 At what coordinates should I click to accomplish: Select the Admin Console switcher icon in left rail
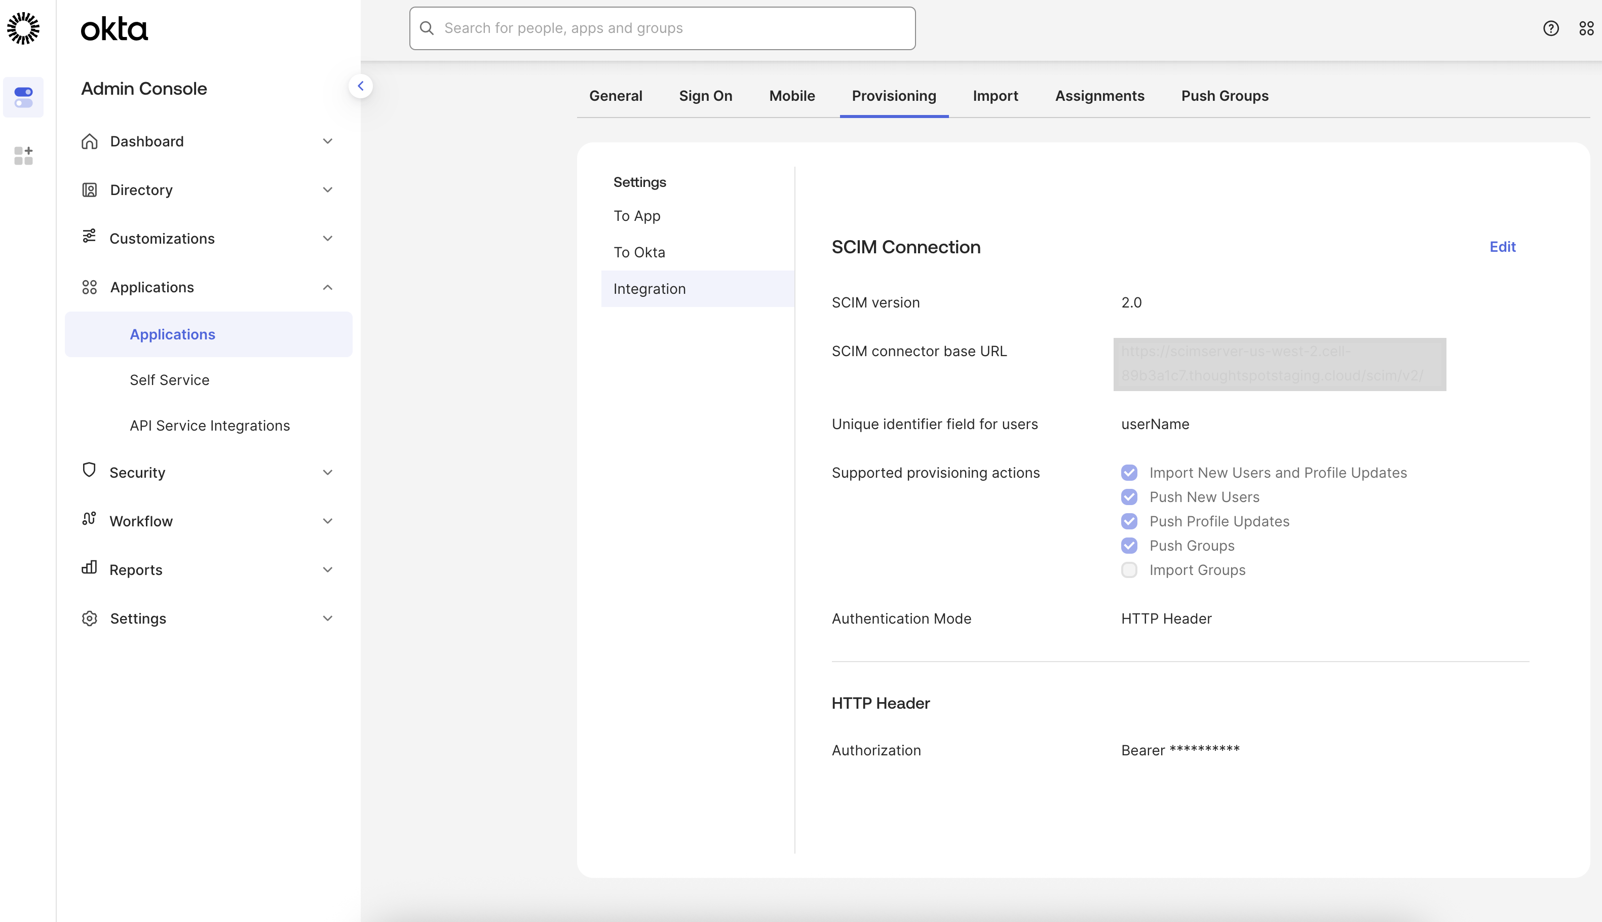[x=23, y=97]
